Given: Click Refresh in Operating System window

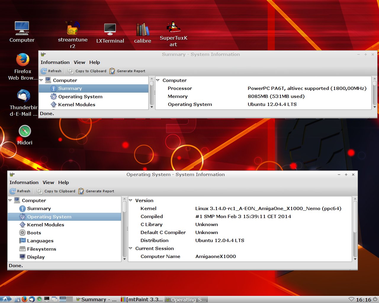Looking at the screenshot, I should click(20, 191).
